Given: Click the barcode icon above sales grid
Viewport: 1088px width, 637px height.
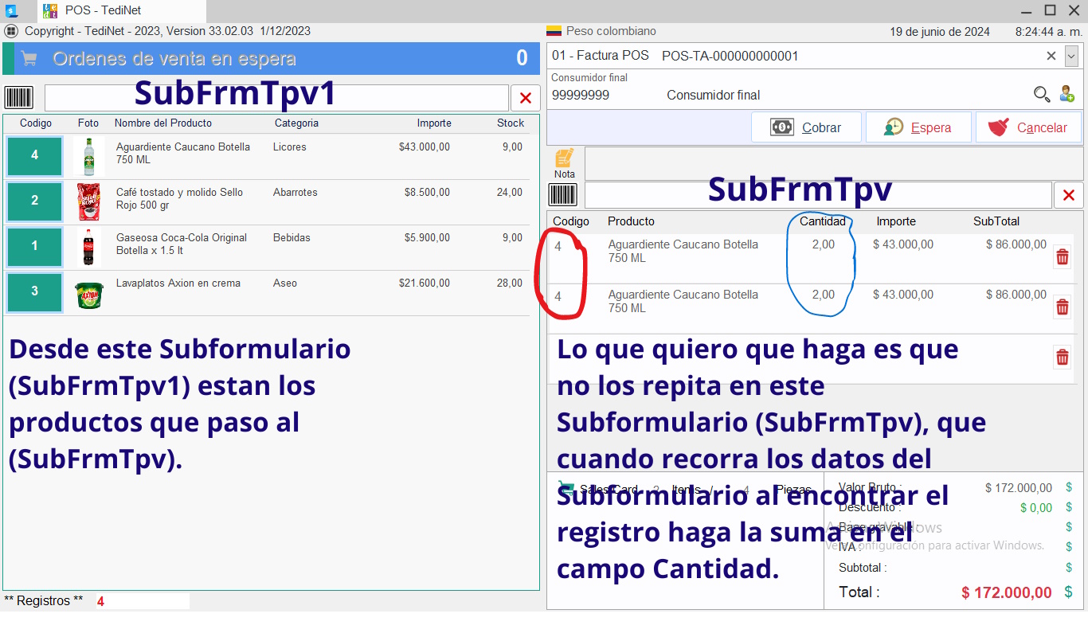Looking at the screenshot, I should 563,195.
